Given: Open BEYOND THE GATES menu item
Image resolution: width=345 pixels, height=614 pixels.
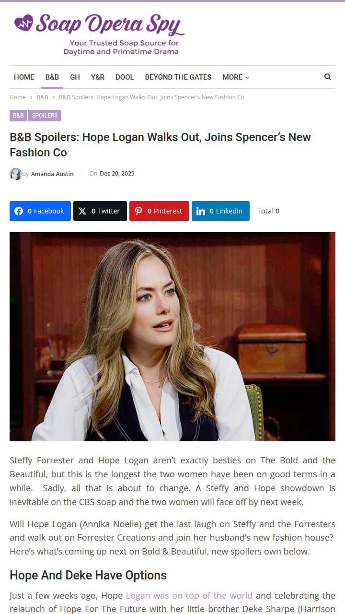Looking at the screenshot, I should click(178, 77).
